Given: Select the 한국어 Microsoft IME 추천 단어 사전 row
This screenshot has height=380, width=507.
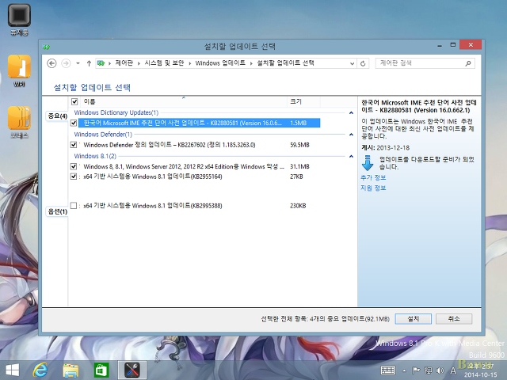Looking at the screenshot, I should [x=199, y=123].
